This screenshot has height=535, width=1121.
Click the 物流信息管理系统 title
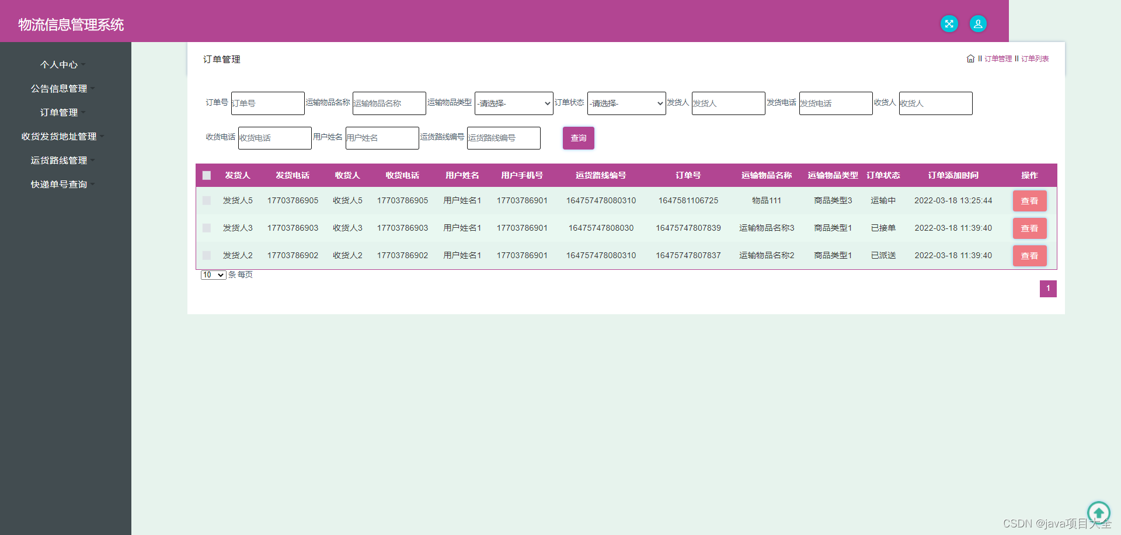[x=71, y=25]
